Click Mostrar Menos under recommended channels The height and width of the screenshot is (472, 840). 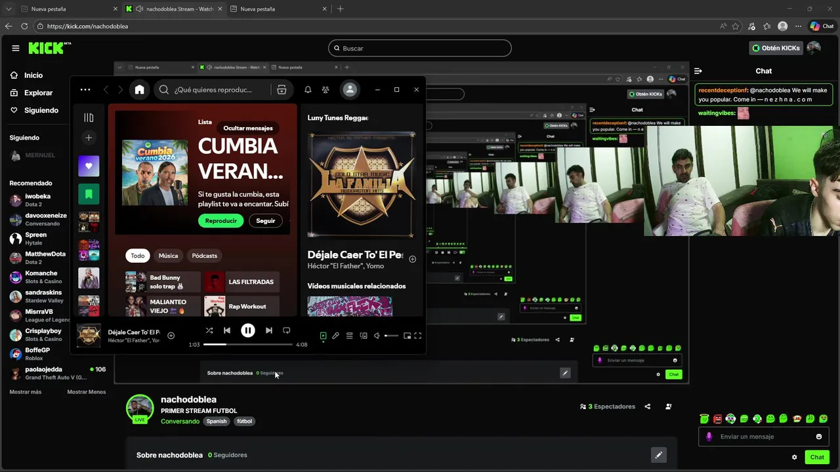86,392
